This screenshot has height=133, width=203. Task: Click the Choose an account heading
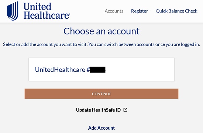[x=101, y=31]
